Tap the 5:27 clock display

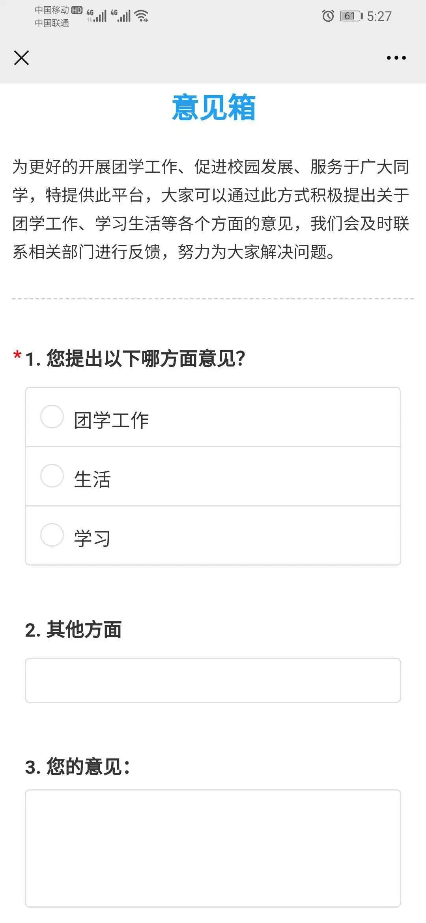point(379,16)
